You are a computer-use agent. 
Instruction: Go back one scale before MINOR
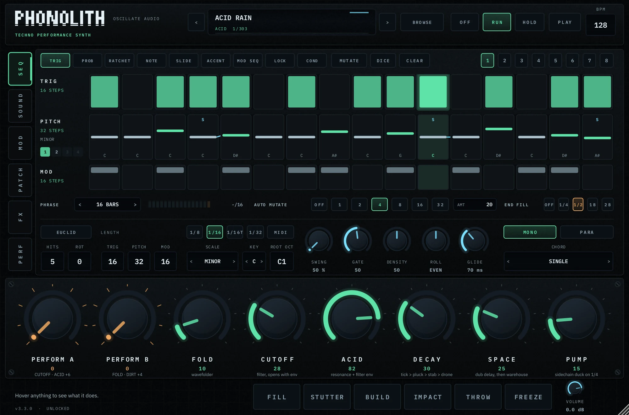[x=191, y=261]
